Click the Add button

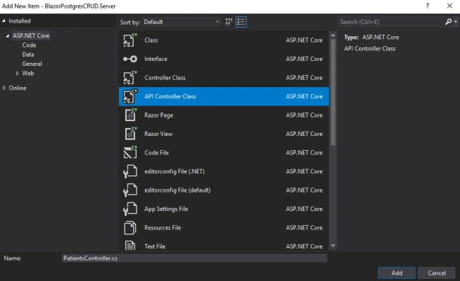[x=396, y=273]
